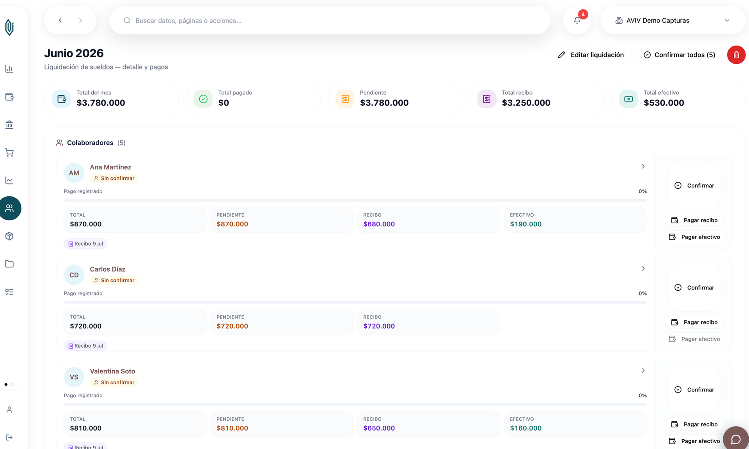Confirm Carlos Díaz's payroll entry

pyautogui.click(x=694, y=288)
